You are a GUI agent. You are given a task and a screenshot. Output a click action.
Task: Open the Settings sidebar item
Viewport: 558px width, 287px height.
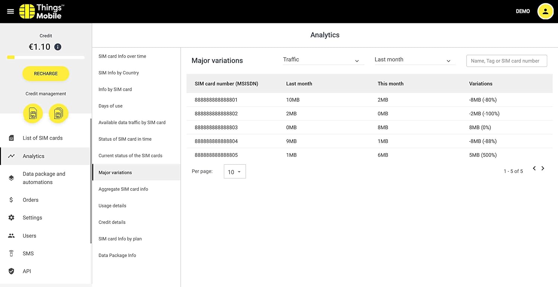point(32,218)
